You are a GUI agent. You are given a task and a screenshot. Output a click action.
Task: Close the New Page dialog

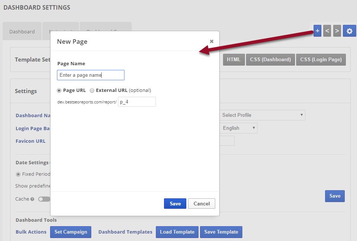(x=212, y=41)
